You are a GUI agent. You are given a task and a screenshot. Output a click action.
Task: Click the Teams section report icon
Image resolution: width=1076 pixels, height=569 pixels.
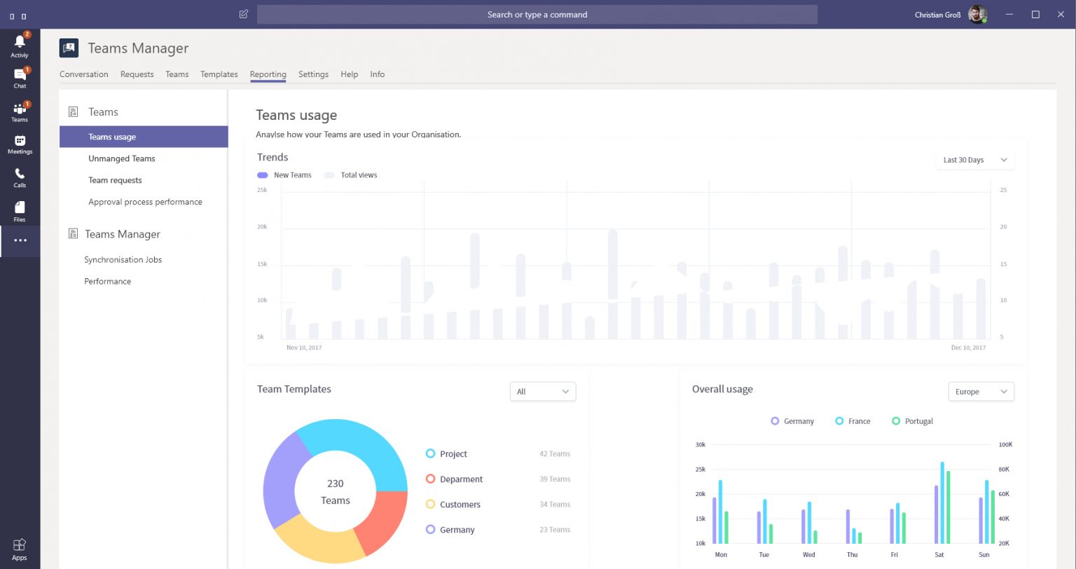[x=73, y=111]
